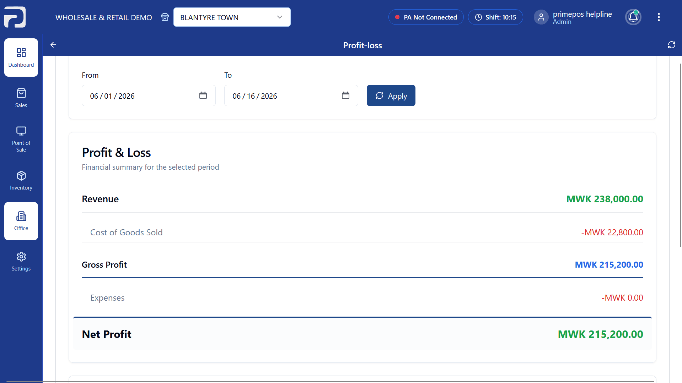Click the vertical page scrollbar
Image resolution: width=682 pixels, height=383 pixels.
coord(680,155)
